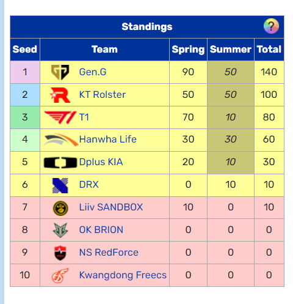Click the Total column header
The width and height of the screenshot is (293, 304).
(x=269, y=50)
